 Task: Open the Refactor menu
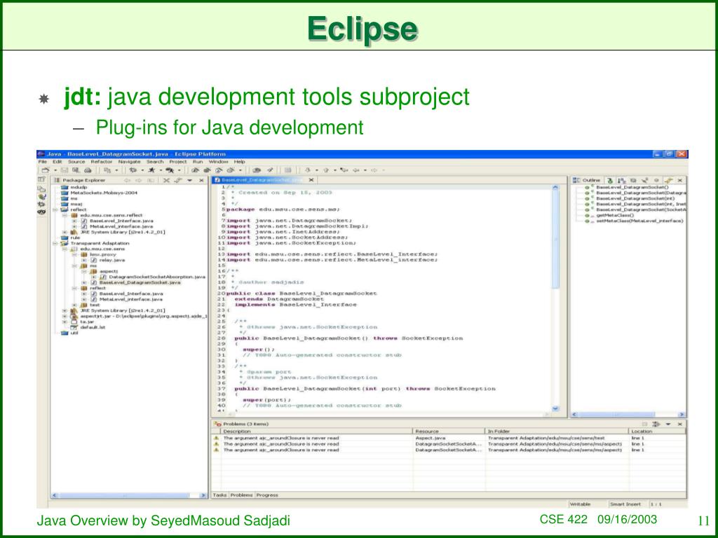coord(101,162)
